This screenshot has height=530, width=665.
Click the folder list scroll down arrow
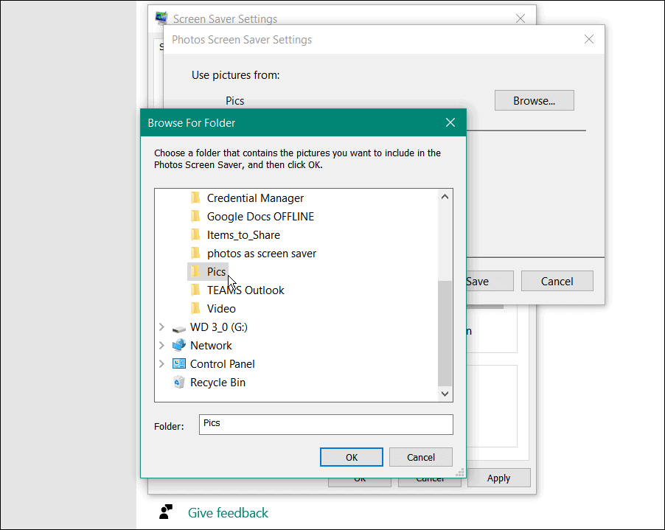pos(445,394)
